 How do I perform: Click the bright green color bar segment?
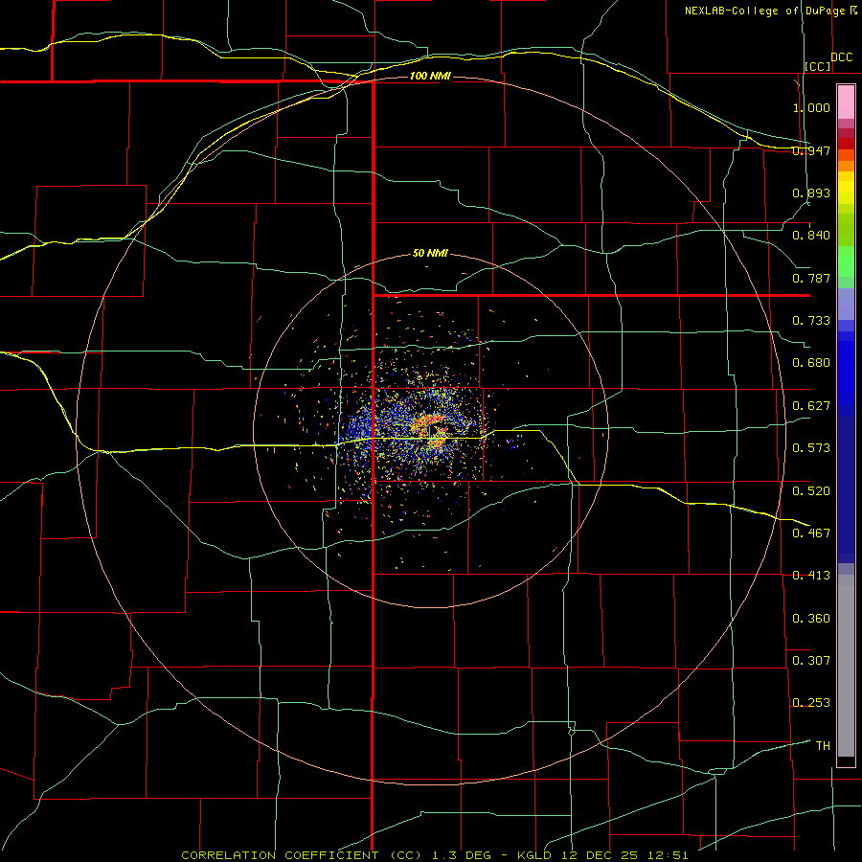846,261
